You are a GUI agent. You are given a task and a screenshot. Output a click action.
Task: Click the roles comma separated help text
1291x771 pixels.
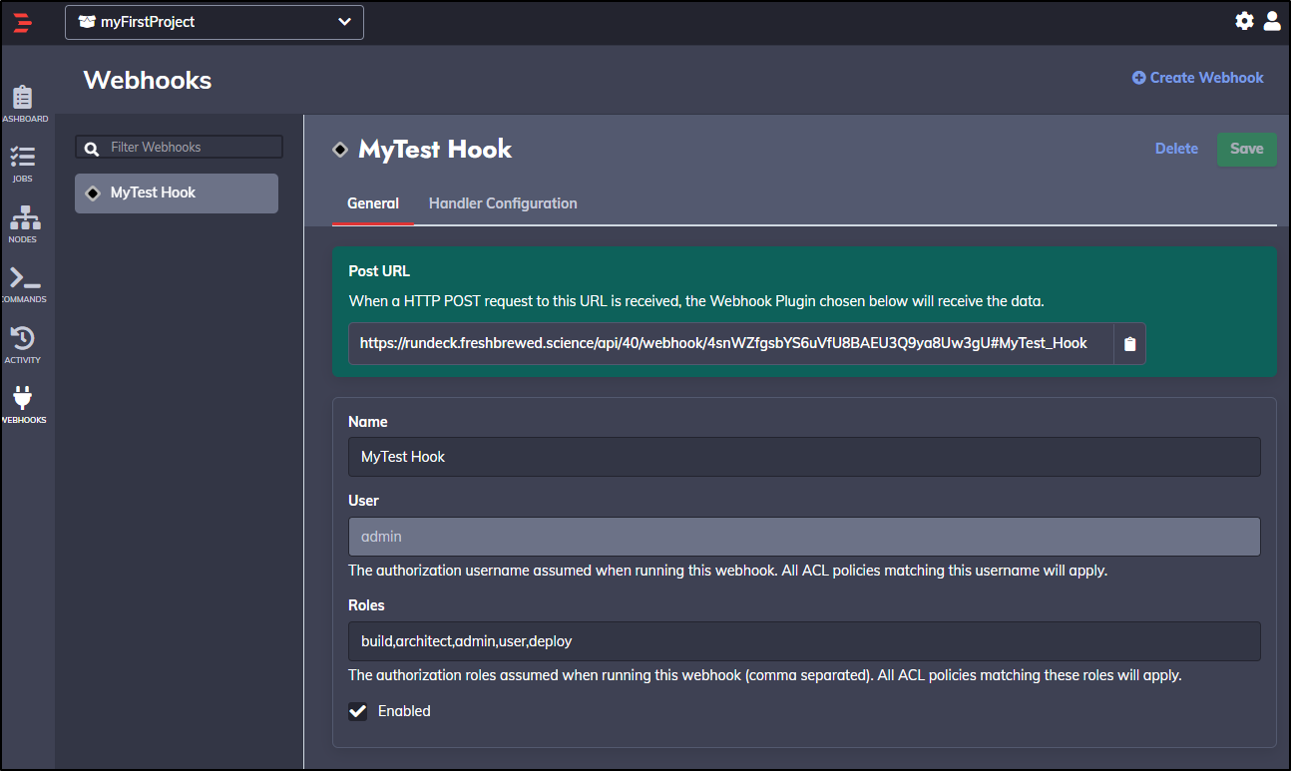[x=764, y=675]
